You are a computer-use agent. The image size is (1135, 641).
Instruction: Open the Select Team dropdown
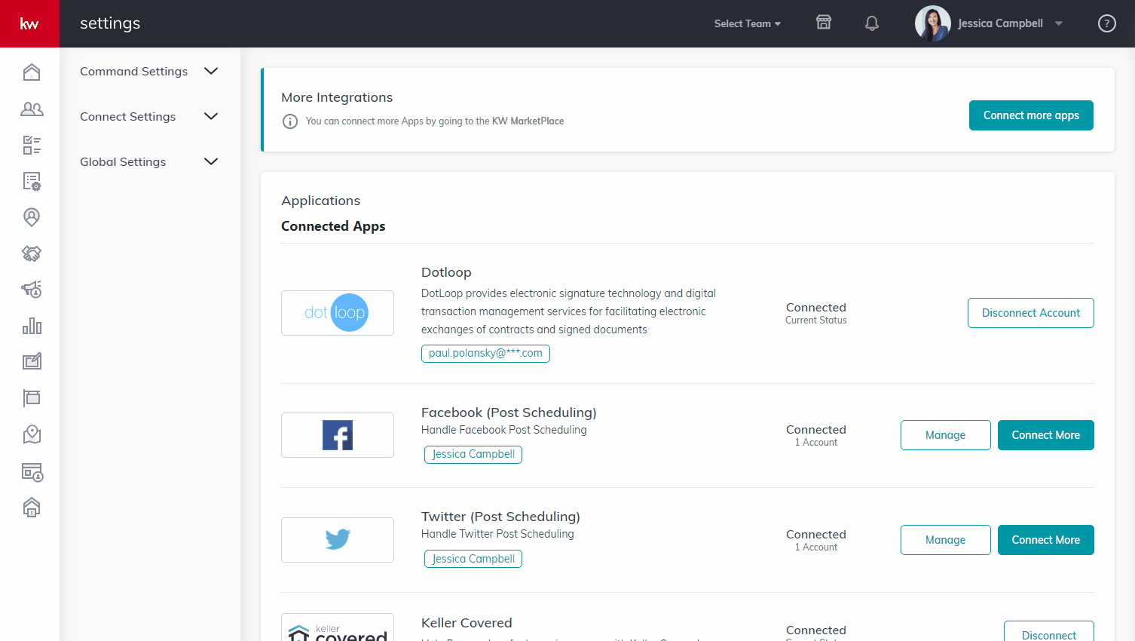748,23
